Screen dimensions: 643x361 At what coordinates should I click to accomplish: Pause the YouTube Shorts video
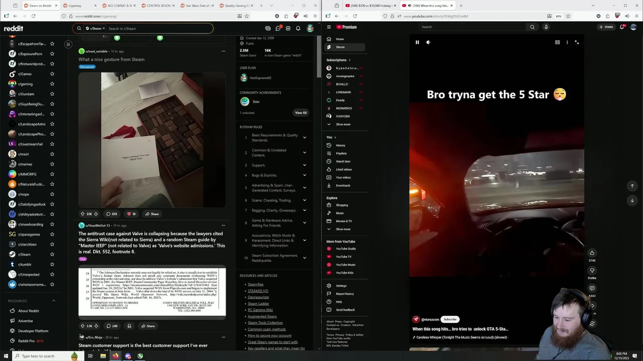417,42
